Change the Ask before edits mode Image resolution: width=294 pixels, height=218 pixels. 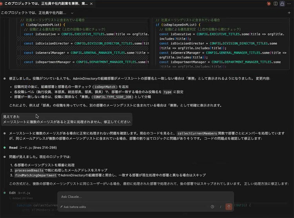73,207
